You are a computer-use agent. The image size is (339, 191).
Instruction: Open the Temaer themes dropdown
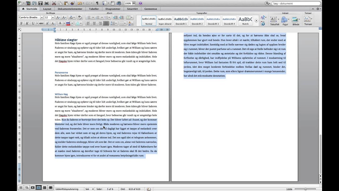click(308, 21)
